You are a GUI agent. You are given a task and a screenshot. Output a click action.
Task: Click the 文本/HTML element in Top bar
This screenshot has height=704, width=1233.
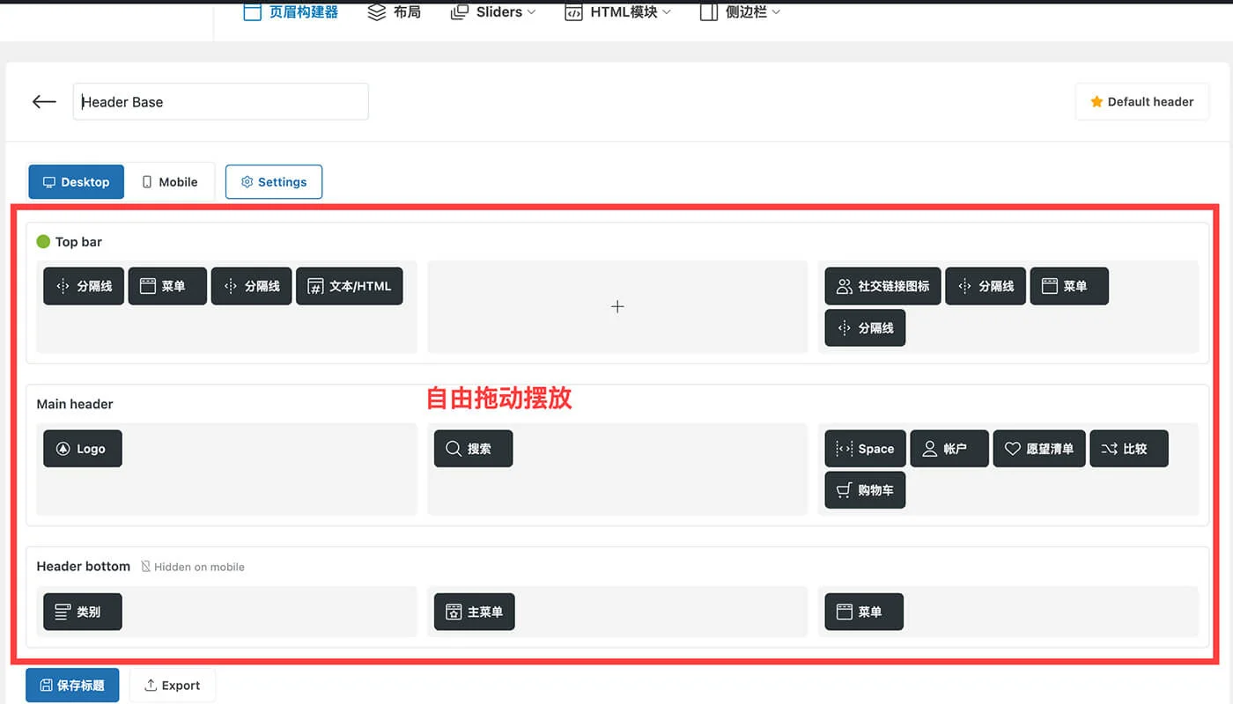[350, 286]
